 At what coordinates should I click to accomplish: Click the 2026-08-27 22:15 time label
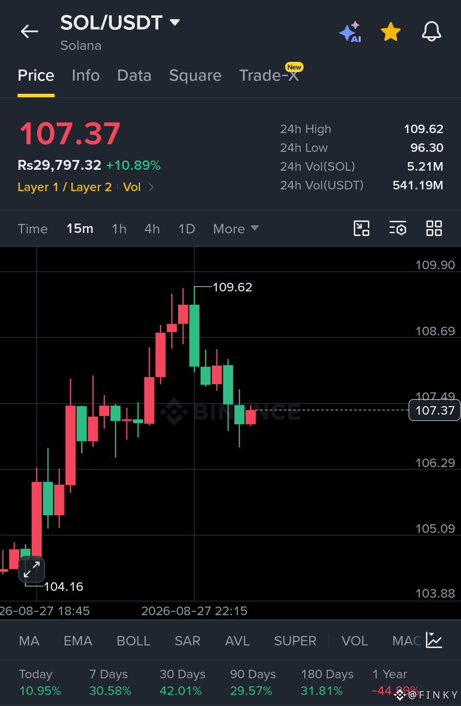coord(194,611)
